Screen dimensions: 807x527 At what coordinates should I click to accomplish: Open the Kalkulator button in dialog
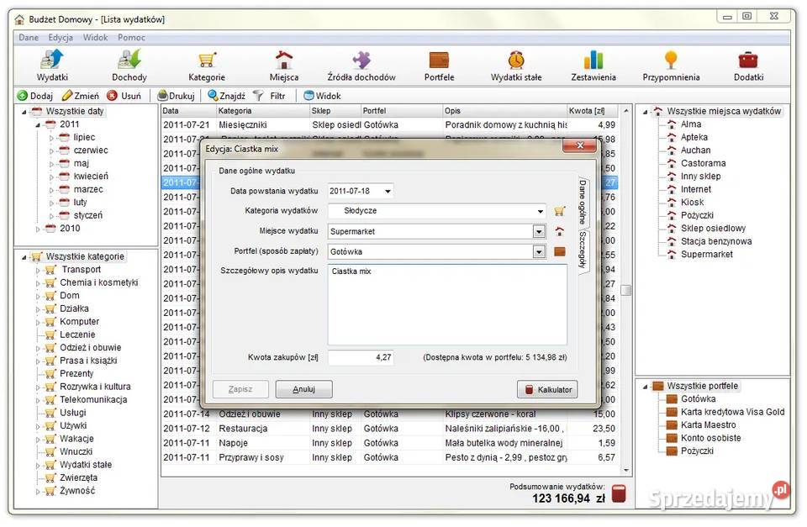(x=547, y=389)
